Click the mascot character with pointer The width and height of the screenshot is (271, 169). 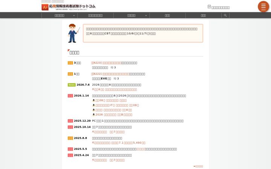[x=73, y=33]
